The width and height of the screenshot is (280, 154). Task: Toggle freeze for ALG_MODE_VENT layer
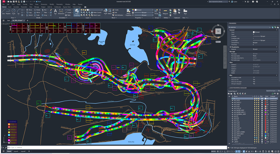257,110
